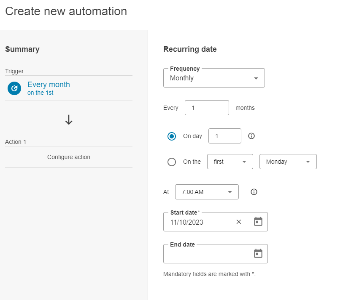343x300 pixels.
Task: Select the Summary panel Trigger section
Action: point(14,71)
